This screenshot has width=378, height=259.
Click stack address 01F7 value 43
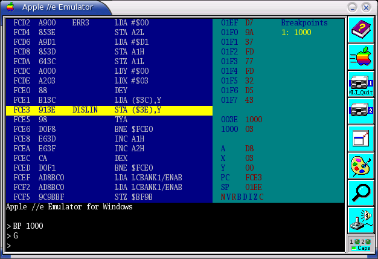click(237, 100)
